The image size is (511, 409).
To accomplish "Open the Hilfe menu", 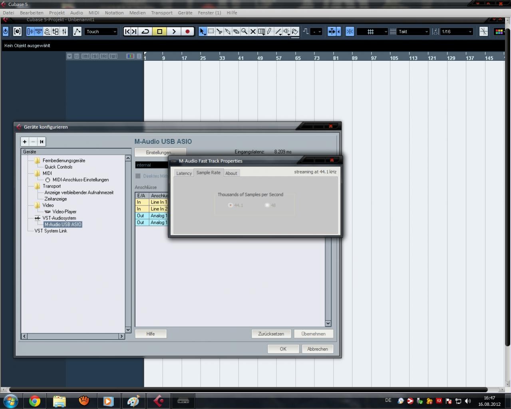I will (232, 13).
